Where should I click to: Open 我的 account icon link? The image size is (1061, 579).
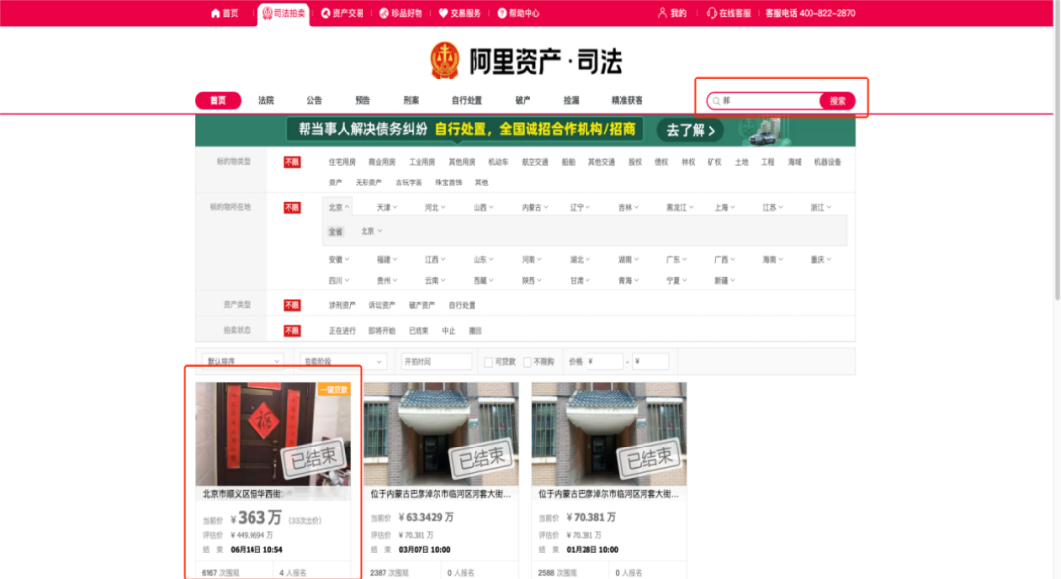click(x=672, y=13)
